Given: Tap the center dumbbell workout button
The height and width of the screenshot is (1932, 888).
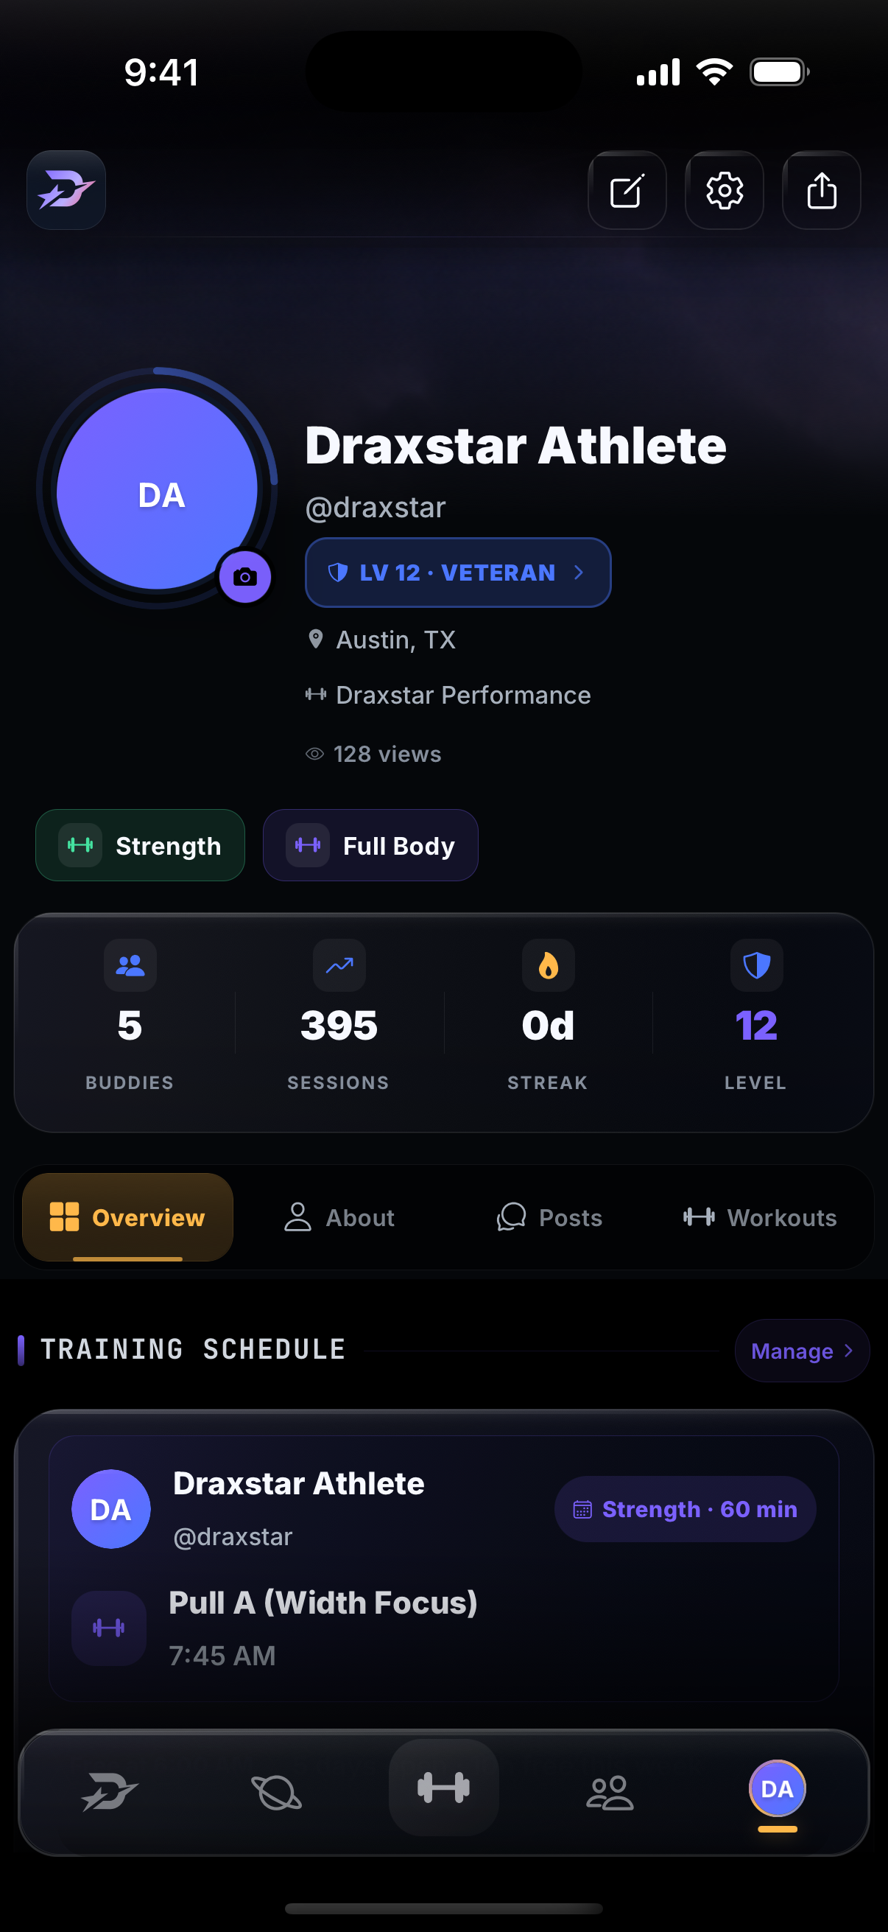Looking at the screenshot, I should click(x=443, y=1788).
